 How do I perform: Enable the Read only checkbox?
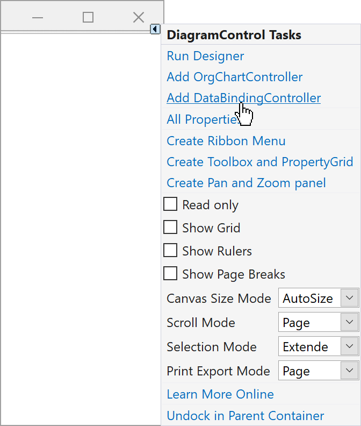(x=170, y=204)
